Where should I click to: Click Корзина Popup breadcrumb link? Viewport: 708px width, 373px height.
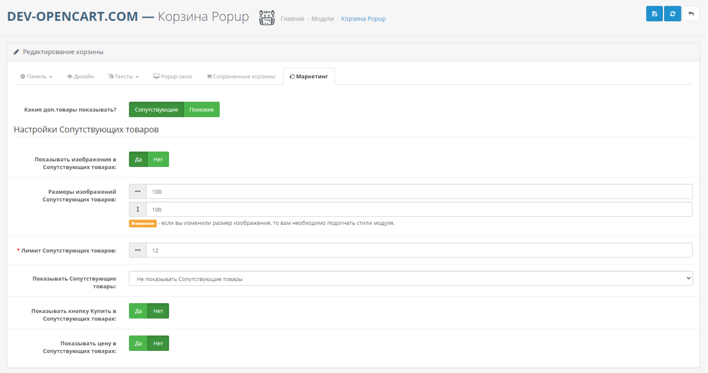pos(363,19)
